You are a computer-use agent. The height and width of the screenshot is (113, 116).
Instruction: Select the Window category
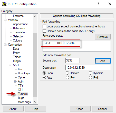coord(13,20)
